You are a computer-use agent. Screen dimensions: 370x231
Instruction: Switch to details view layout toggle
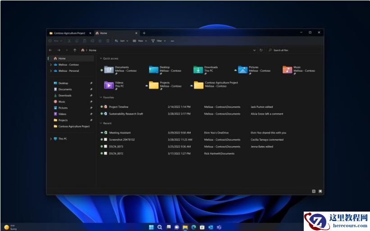coord(314,191)
